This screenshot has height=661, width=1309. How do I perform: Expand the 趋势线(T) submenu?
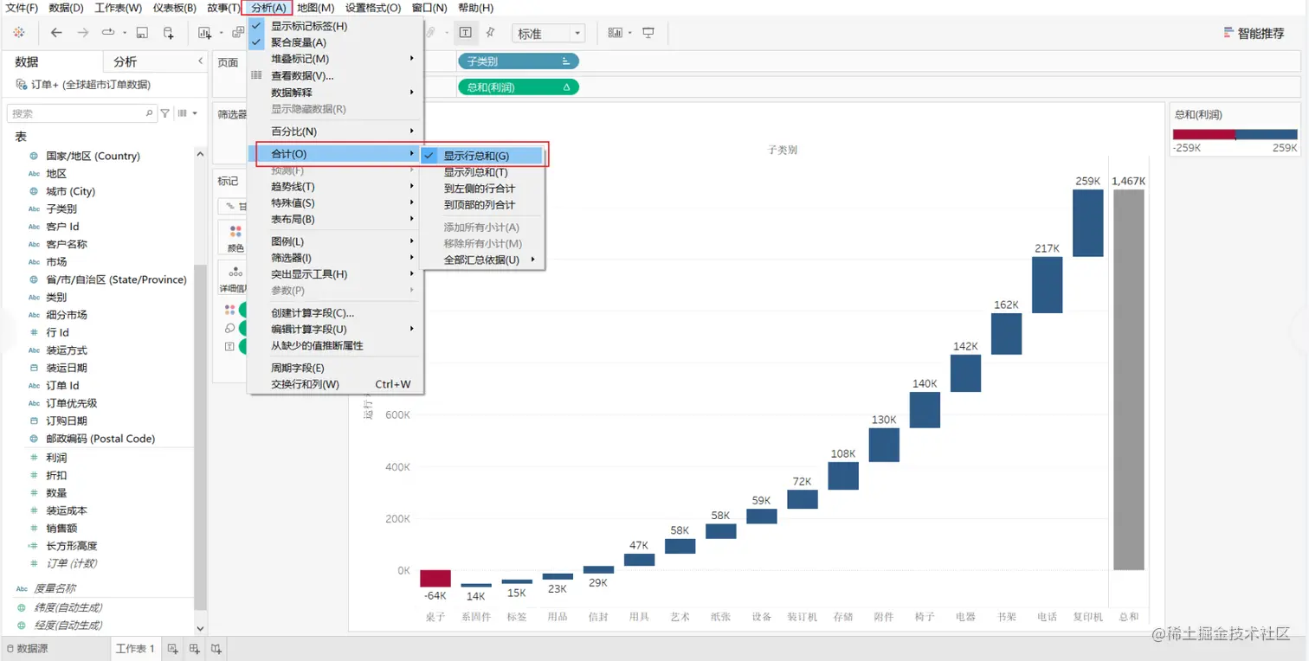tap(336, 187)
